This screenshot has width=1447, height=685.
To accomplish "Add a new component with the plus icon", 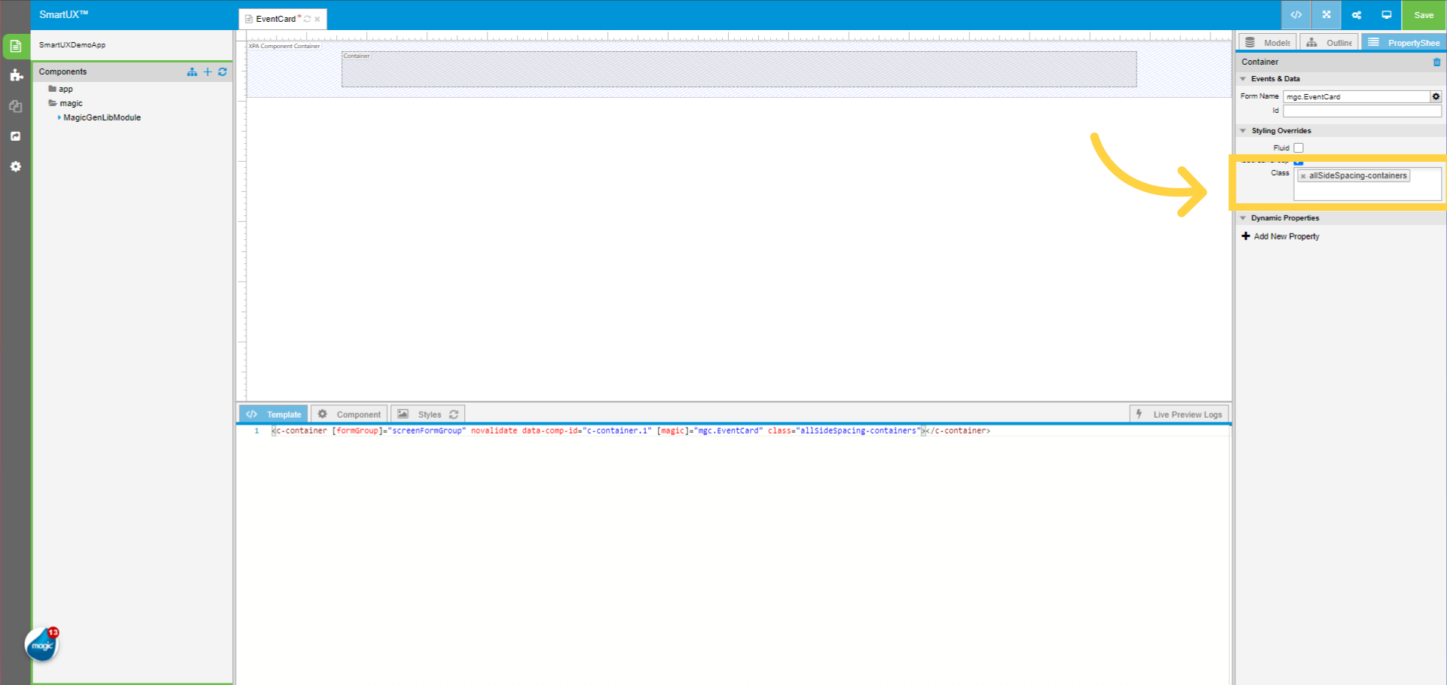I will pos(207,72).
